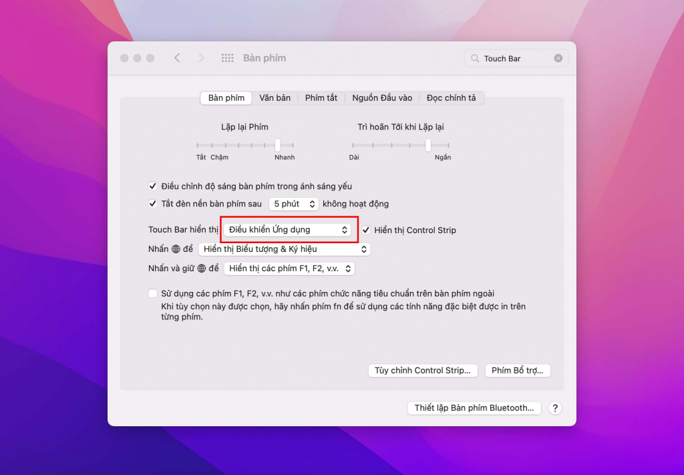This screenshot has width=684, height=475.
Task: Adjust the Trì hoãn Tới khi Lặp lại slider
Action: click(x=428, y=145)
